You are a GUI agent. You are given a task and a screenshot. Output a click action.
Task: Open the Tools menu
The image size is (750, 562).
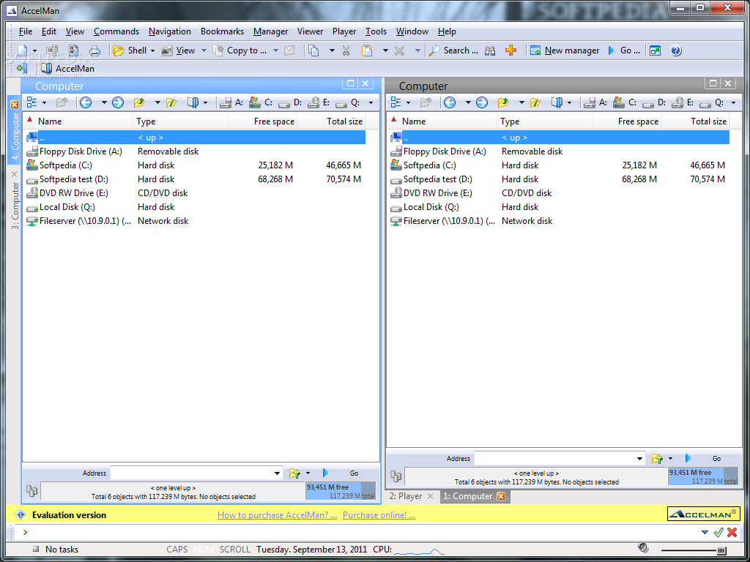(x=376, y=31)
